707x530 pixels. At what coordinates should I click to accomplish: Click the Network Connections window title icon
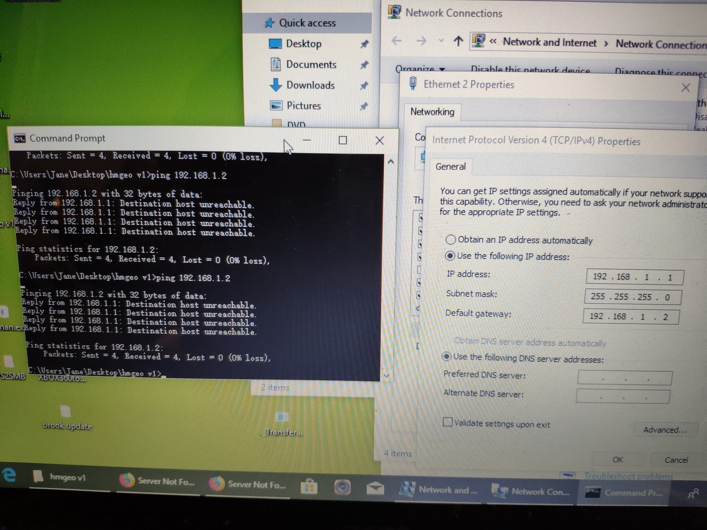click(x=394, y=12)
